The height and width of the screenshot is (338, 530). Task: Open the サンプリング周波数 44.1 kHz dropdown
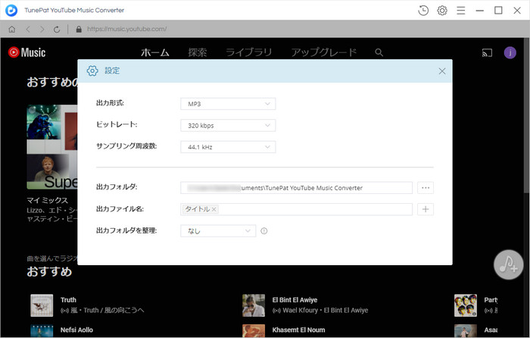[228, 147]
